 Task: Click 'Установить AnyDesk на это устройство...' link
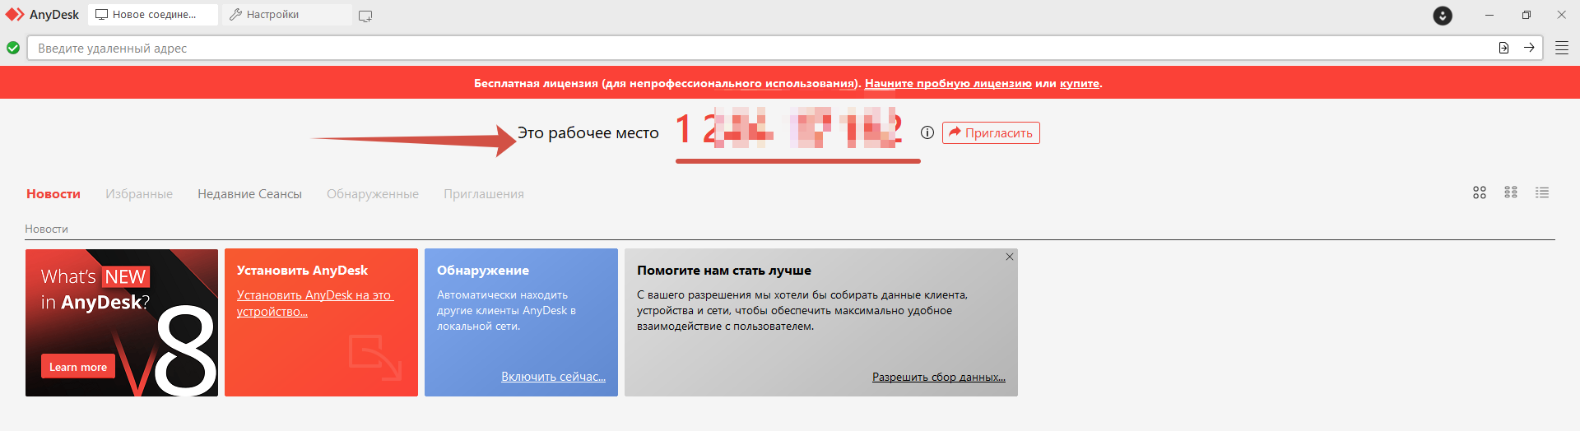(315, 304)
